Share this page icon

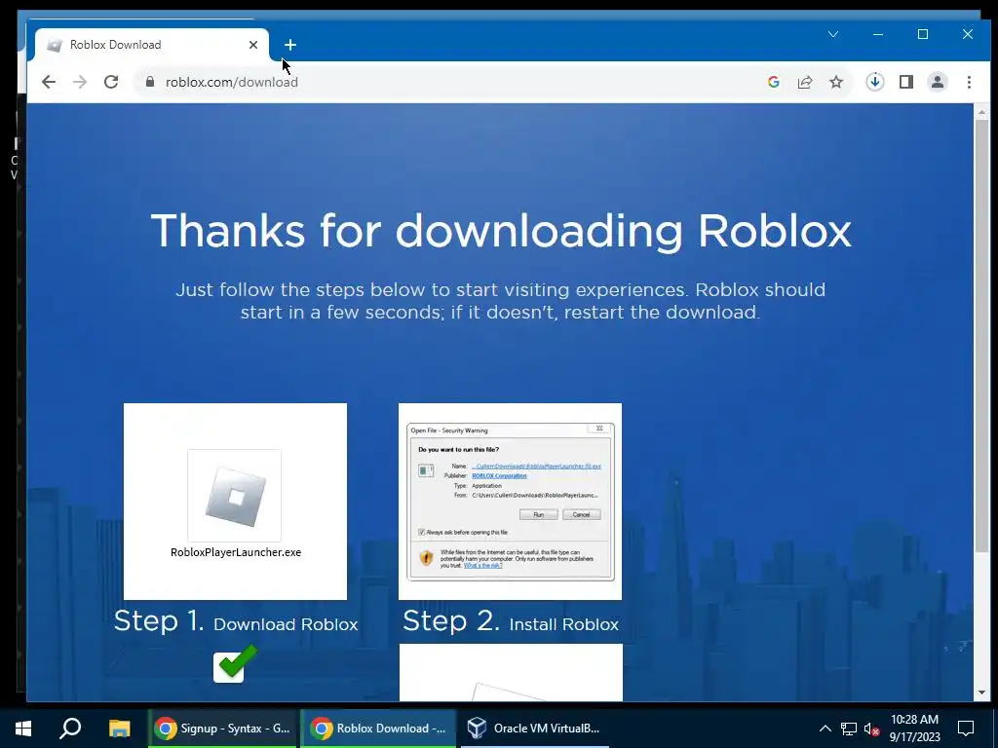[805, 82]
